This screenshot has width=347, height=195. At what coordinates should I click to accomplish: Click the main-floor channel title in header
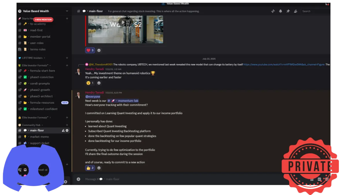[x=96, y=11]
